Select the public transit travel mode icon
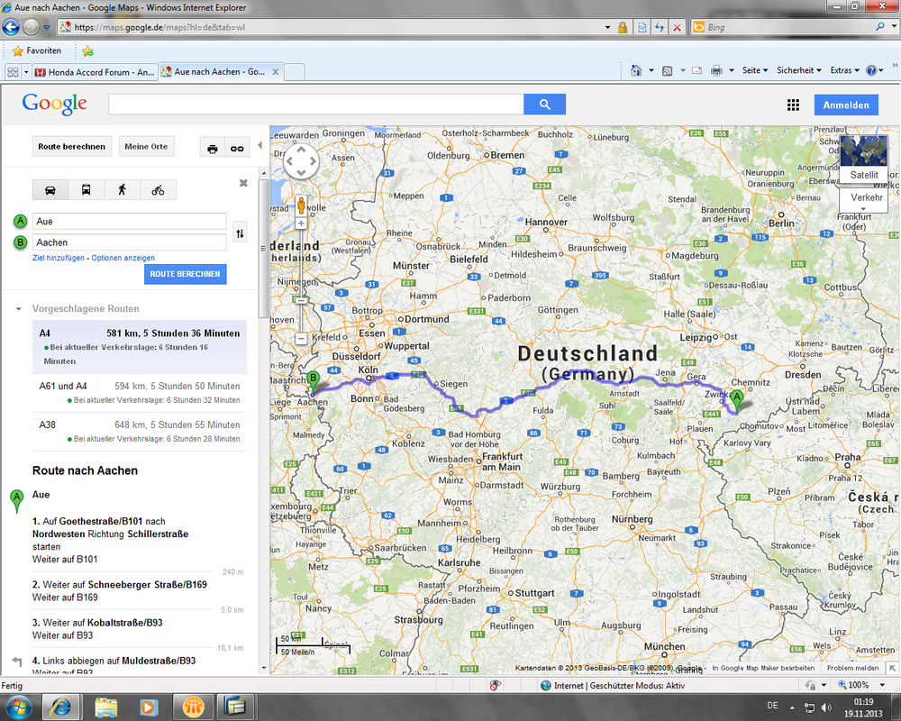 (x=86, y=190)
